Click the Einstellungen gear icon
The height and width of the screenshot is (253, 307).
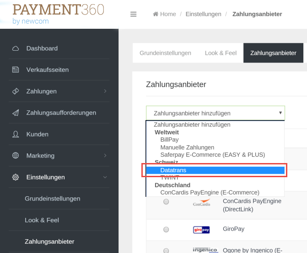pos(16,177)
